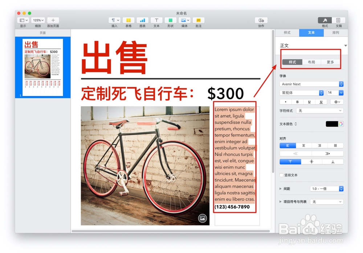Screen dimensions: 363x253
Task: Insert a chart via the 图表 icon
Action: 142,20
